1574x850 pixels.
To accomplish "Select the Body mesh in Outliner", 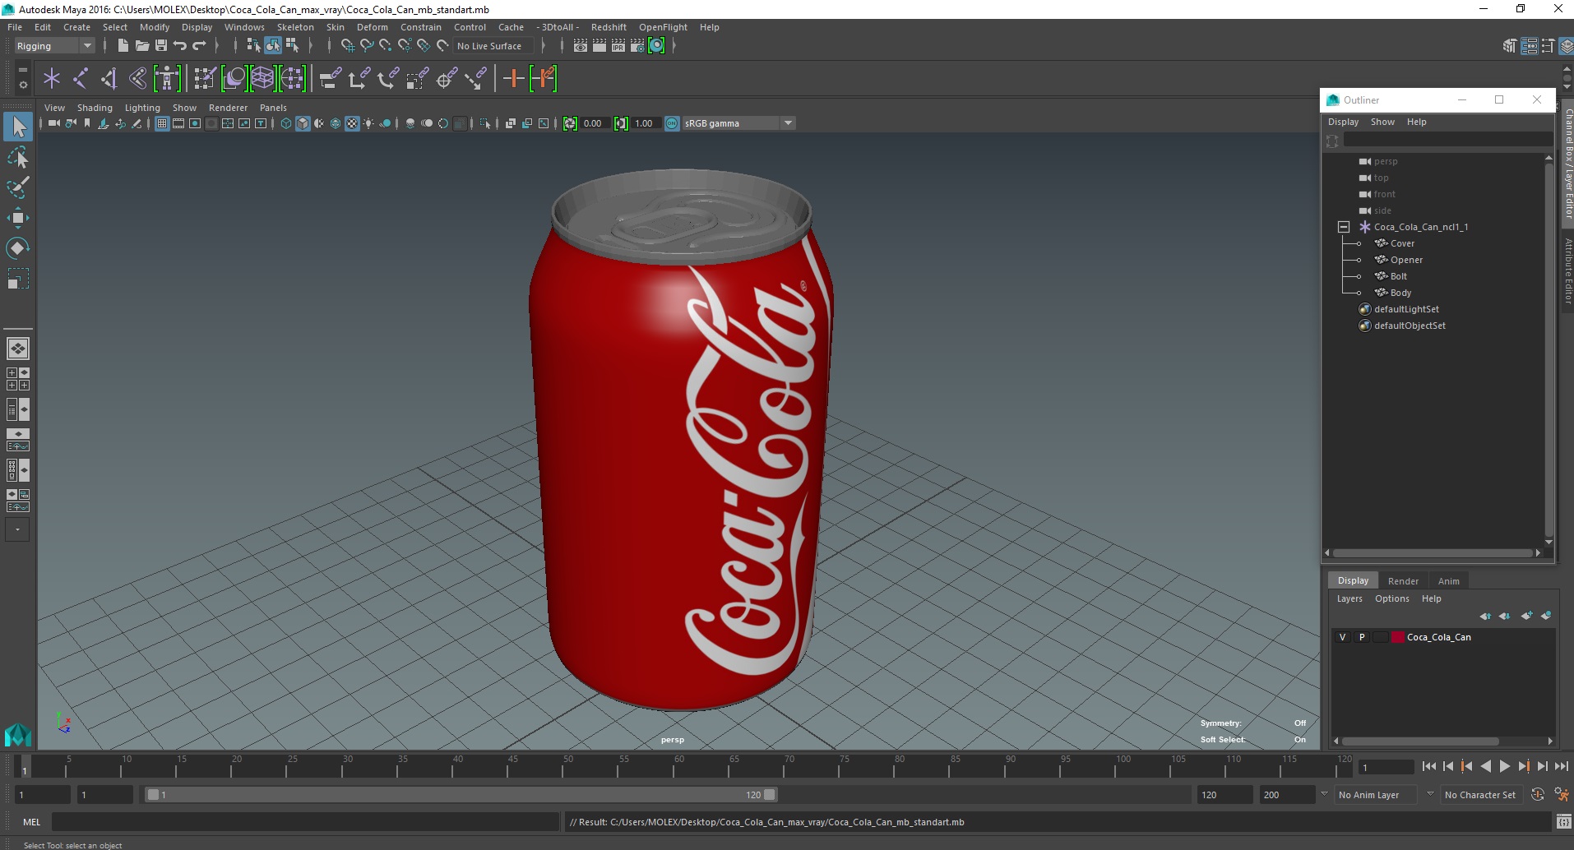I will tap(1400, 293).
